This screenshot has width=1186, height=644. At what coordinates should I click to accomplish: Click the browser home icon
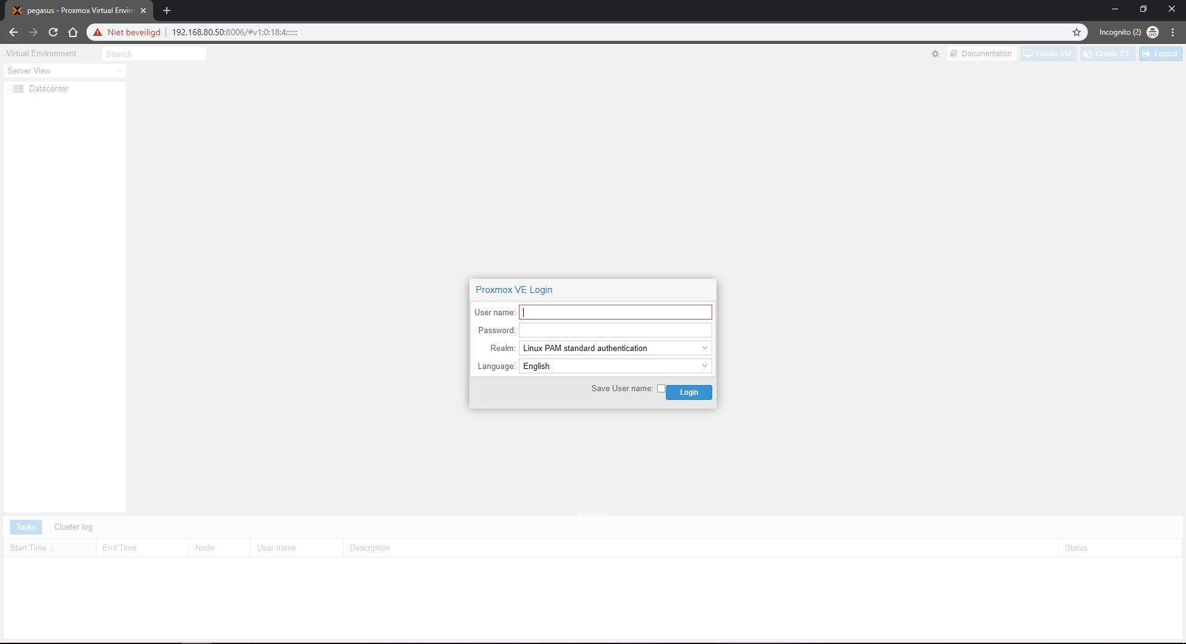click(x=73, y=32)
